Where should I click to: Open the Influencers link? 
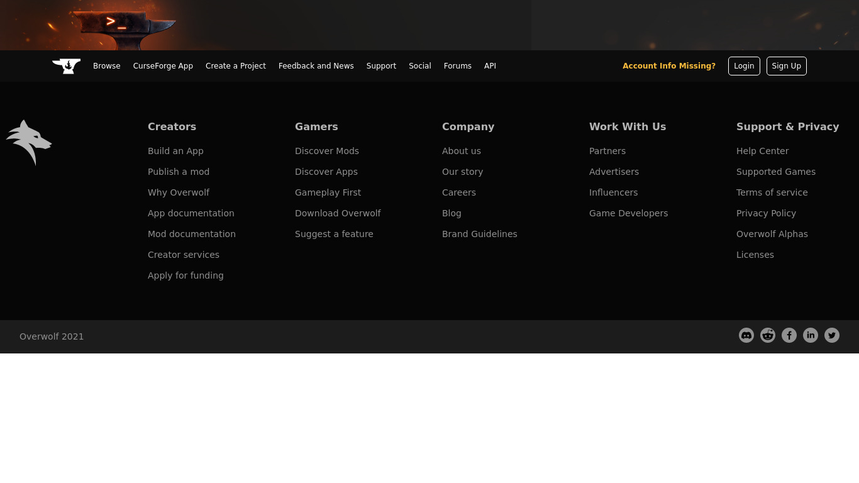[613, 192]
